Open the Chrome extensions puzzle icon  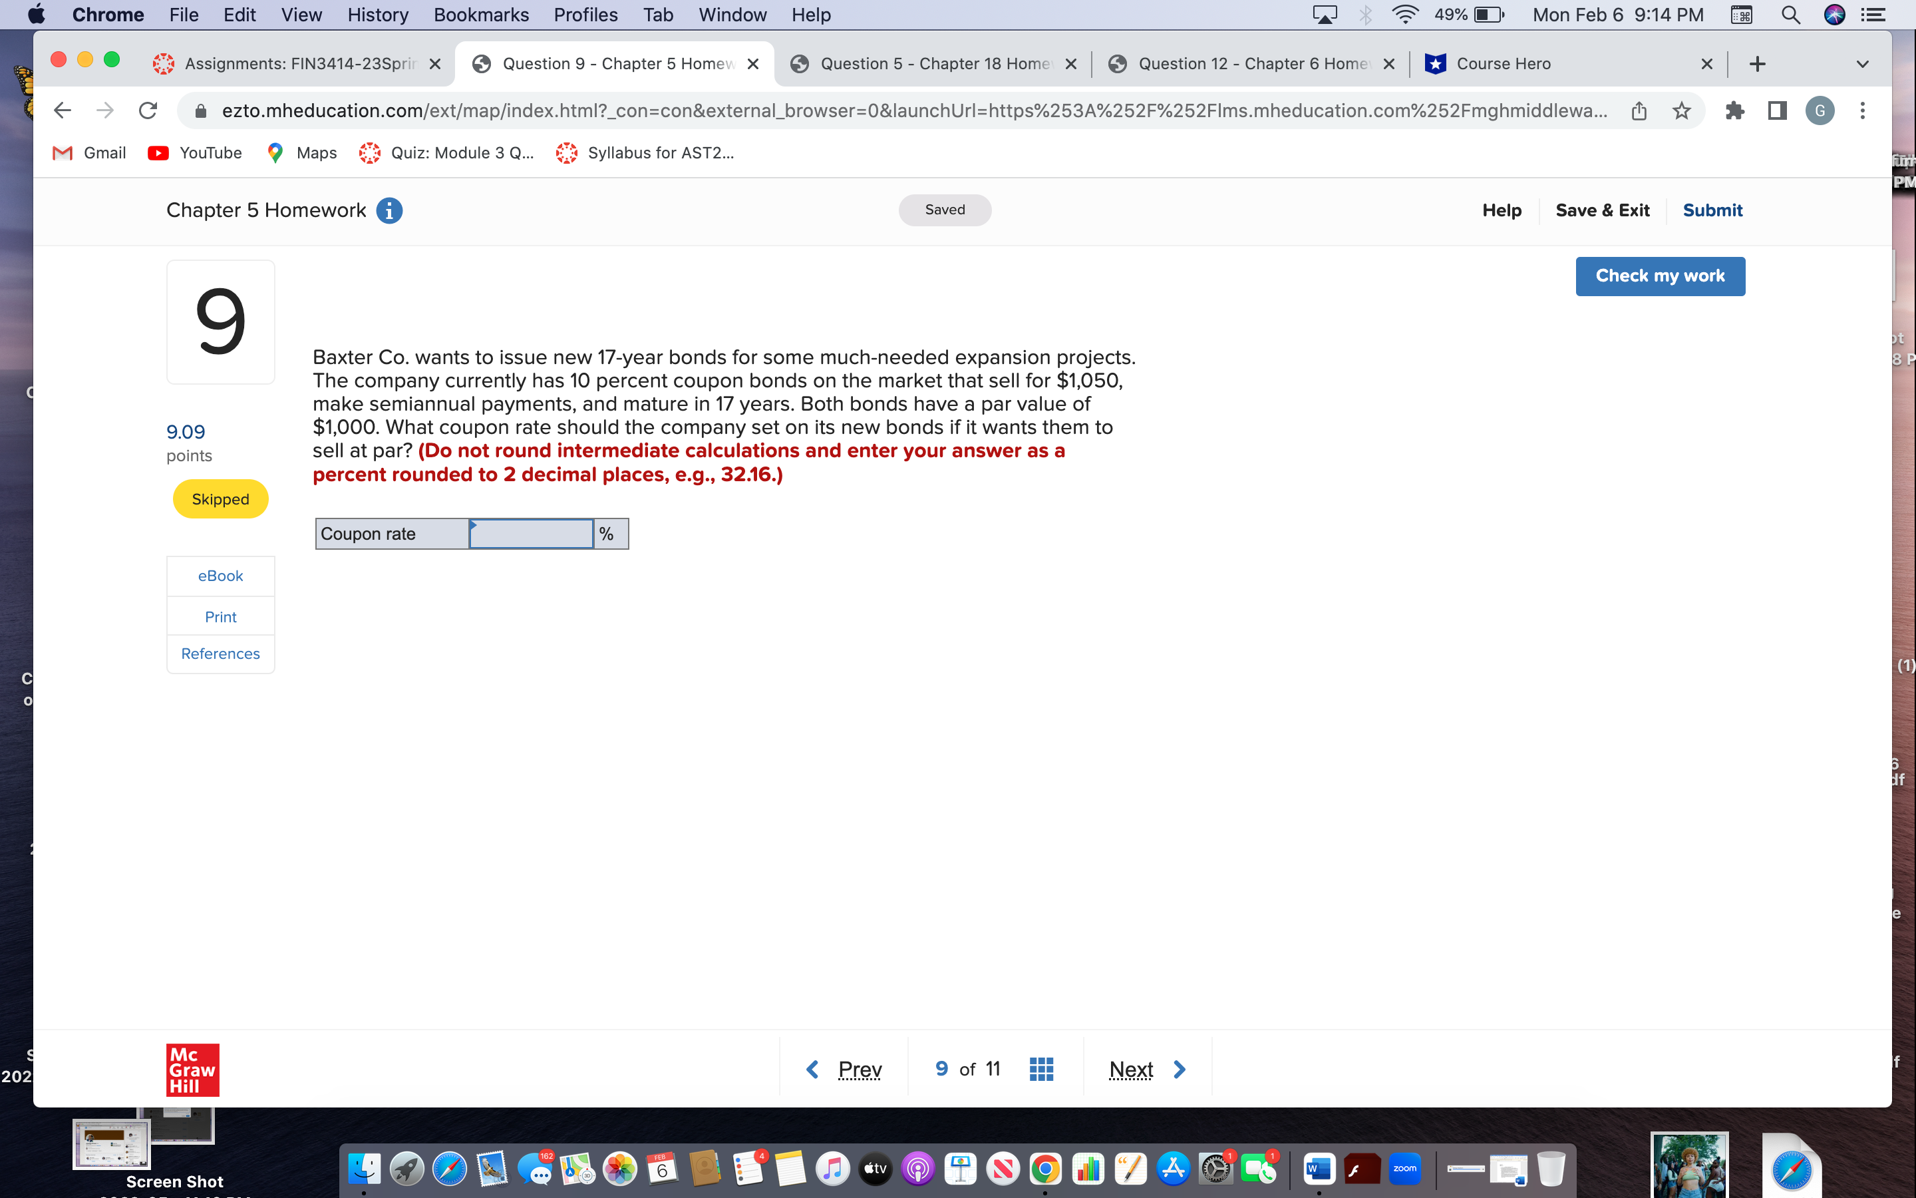coord(1736,111)
